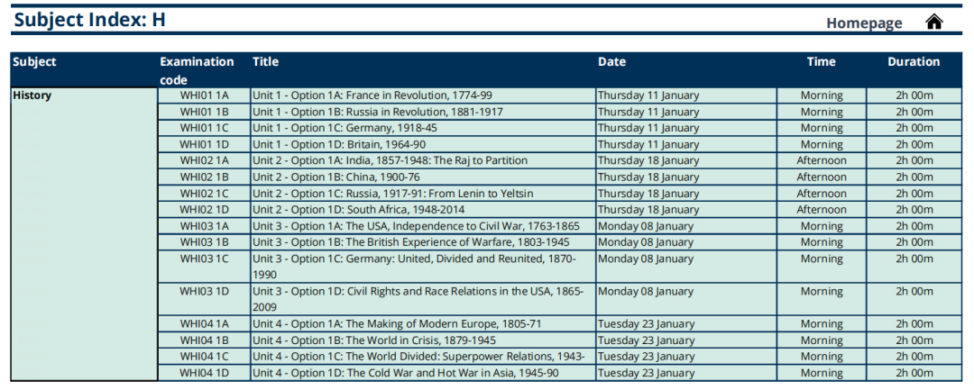The width and height of the screenshot is (974, 390).
Task: Click examination code WHI02 1B
Action: [204, 177]
